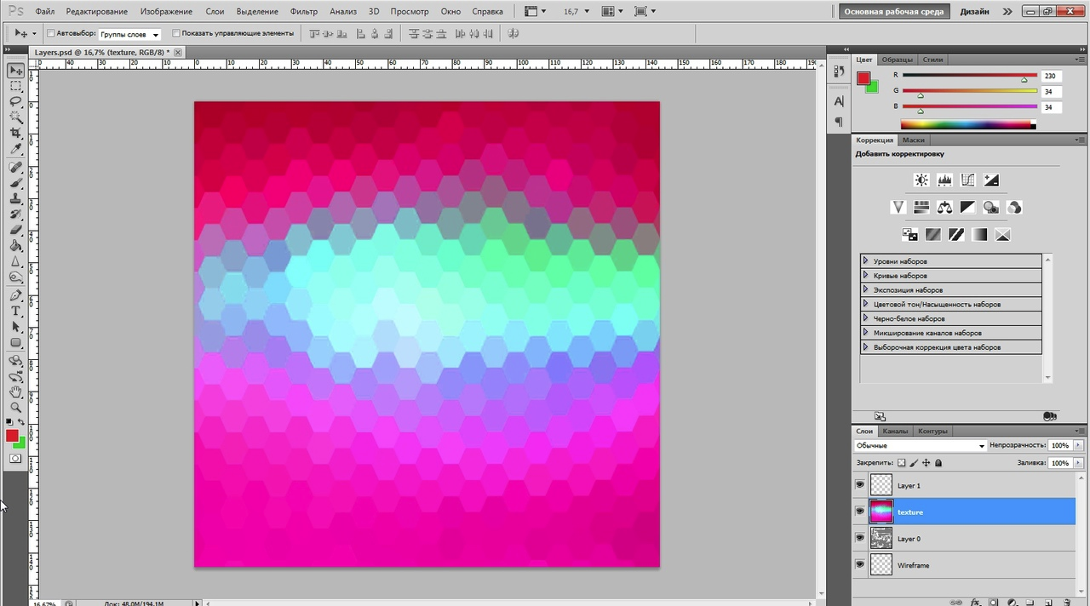Open the Файл menu
Viewport: 1090px width, 606px height.
[x=45, y=12]
